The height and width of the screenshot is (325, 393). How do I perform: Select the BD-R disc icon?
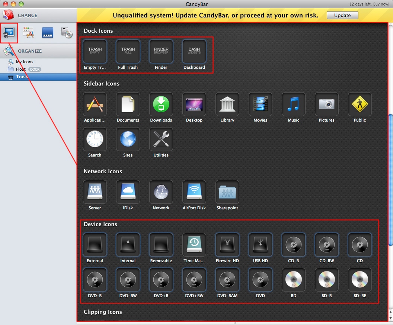pyautogui.click(x=327, y=280)
